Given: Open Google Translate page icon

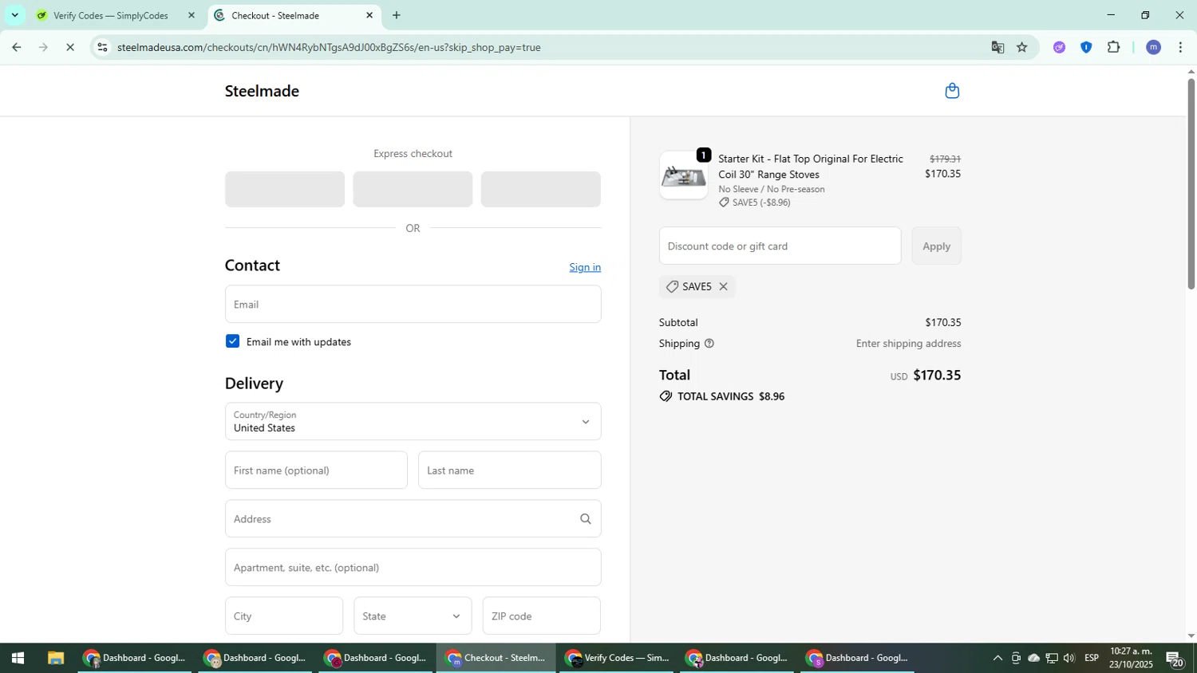Looking at the screenshot, I should (x=997, y=48).
